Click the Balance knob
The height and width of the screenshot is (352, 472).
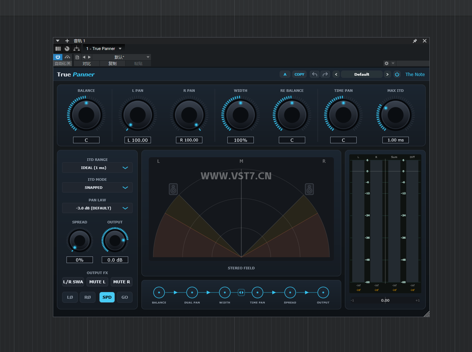(86, 115)
